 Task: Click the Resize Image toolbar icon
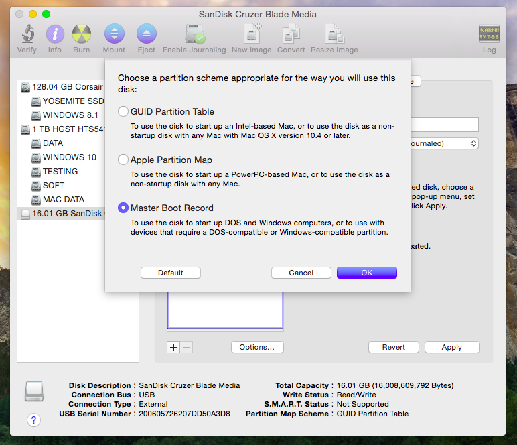click(334, 34)
